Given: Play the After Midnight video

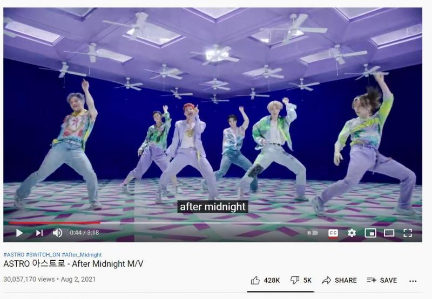Looking at the screenshot, I should coord(19,233).
